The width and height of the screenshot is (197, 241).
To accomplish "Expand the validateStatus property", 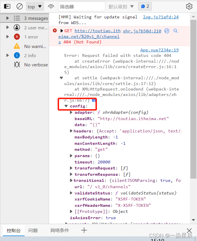I will tap(71, 193).
